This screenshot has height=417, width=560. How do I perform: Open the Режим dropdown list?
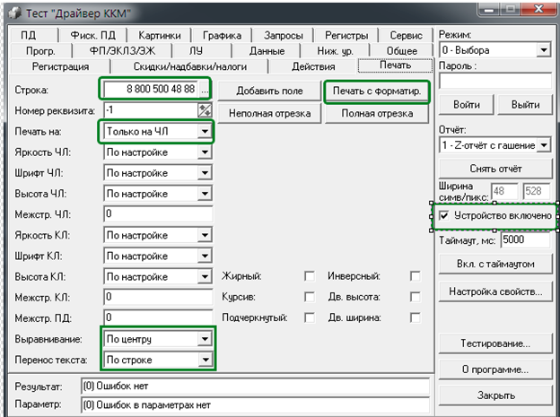tap(544, 50)
